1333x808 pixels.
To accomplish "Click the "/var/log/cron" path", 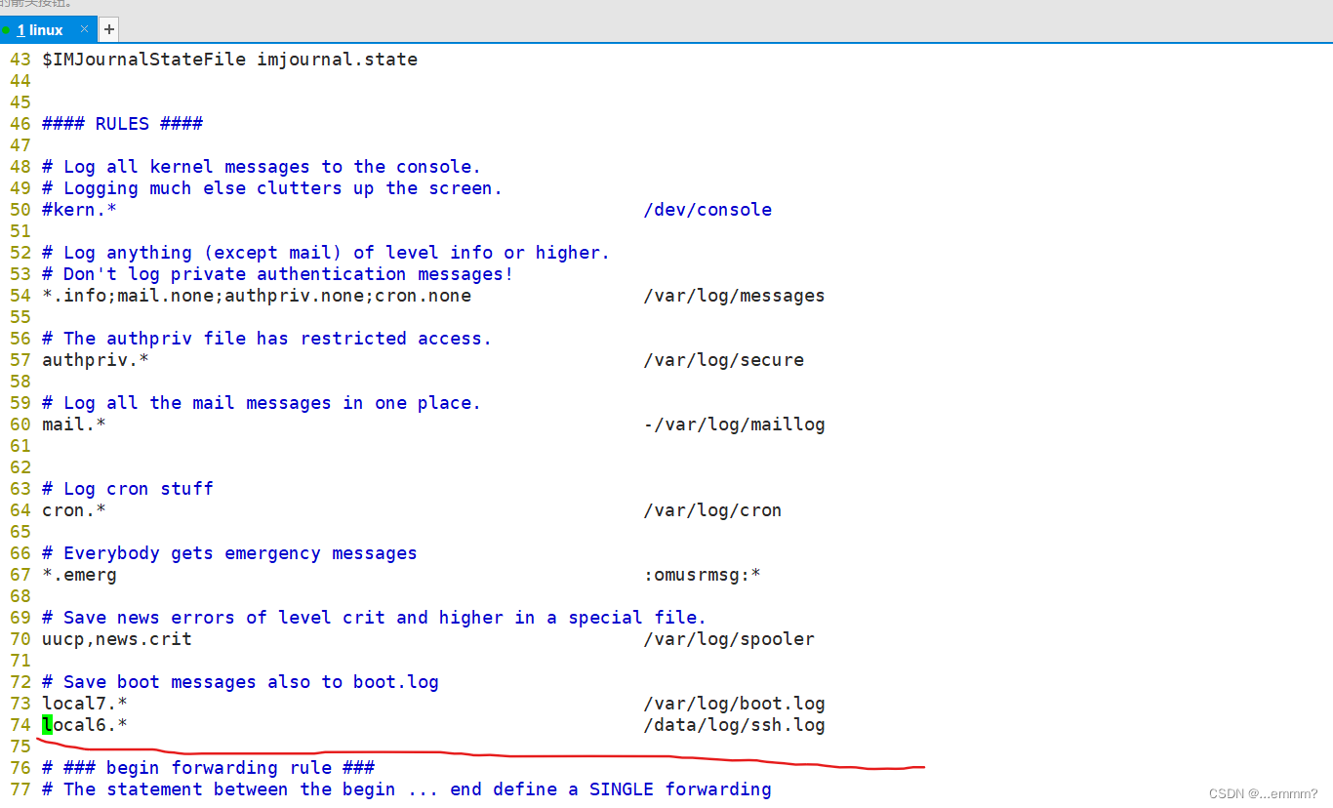I will pos(712,510).
